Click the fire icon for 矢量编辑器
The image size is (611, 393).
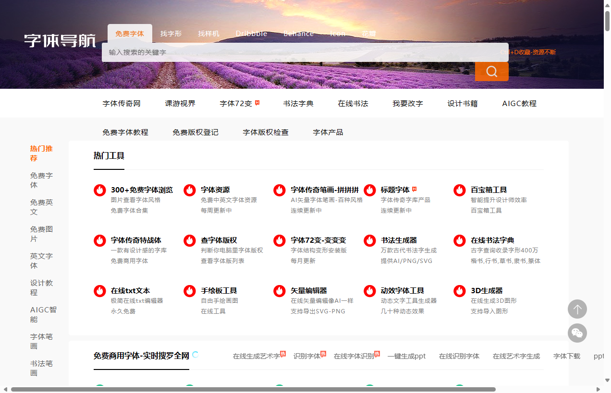click(x=280, y=290)
